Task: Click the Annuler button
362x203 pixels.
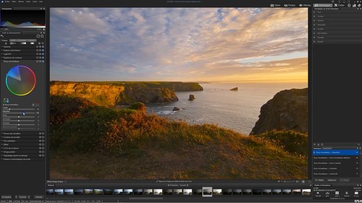Action: tap(39, 197)
